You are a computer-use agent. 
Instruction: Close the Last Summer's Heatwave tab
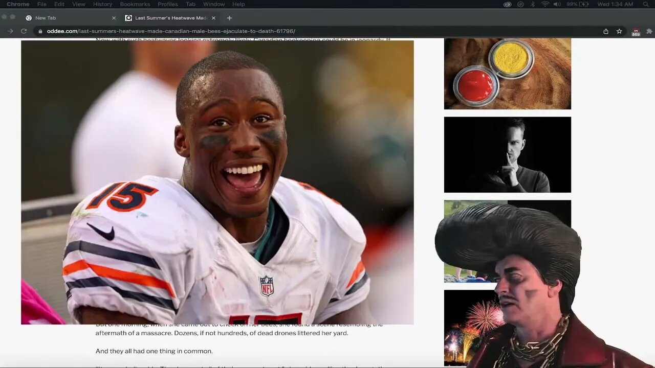(x=213, y=18)
